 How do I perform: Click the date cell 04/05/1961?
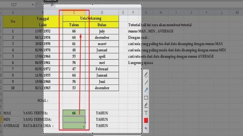click(43, 63)
